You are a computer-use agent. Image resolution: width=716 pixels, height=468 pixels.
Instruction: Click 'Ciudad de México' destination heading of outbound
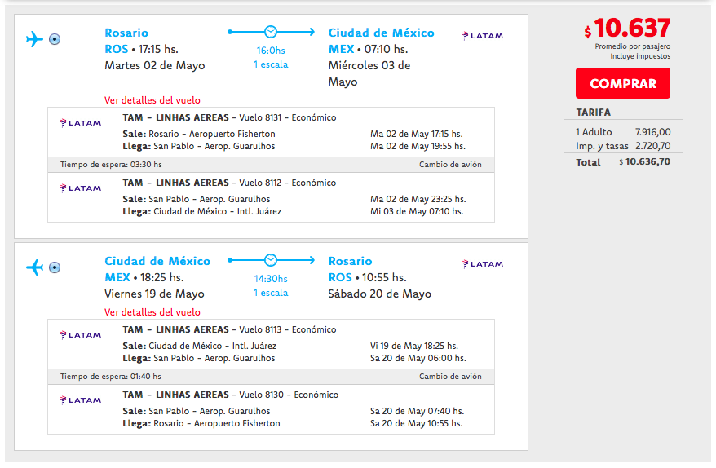(382, 33)
